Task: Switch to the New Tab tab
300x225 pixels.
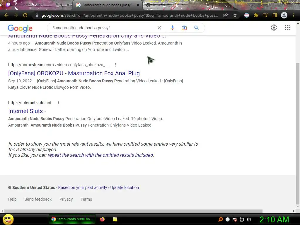Action: pyautogui.click(x=159, y=5)
